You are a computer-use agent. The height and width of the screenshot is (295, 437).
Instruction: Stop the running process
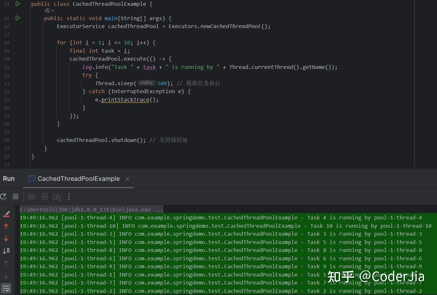click(15, 197)
